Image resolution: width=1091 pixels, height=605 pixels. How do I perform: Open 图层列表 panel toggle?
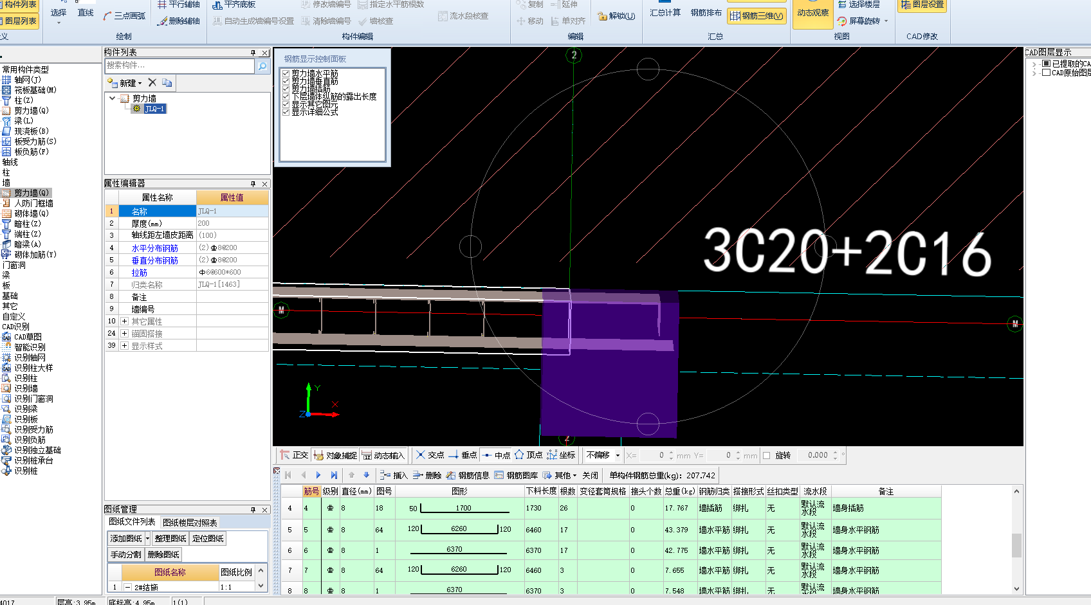click(19, 21)
